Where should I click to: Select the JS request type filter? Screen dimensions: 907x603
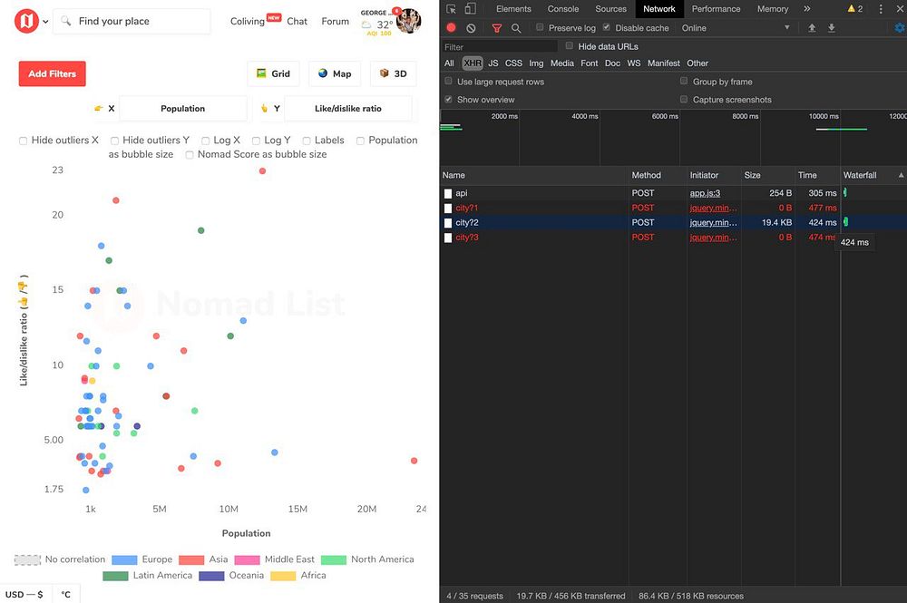[x=493, y=63]
